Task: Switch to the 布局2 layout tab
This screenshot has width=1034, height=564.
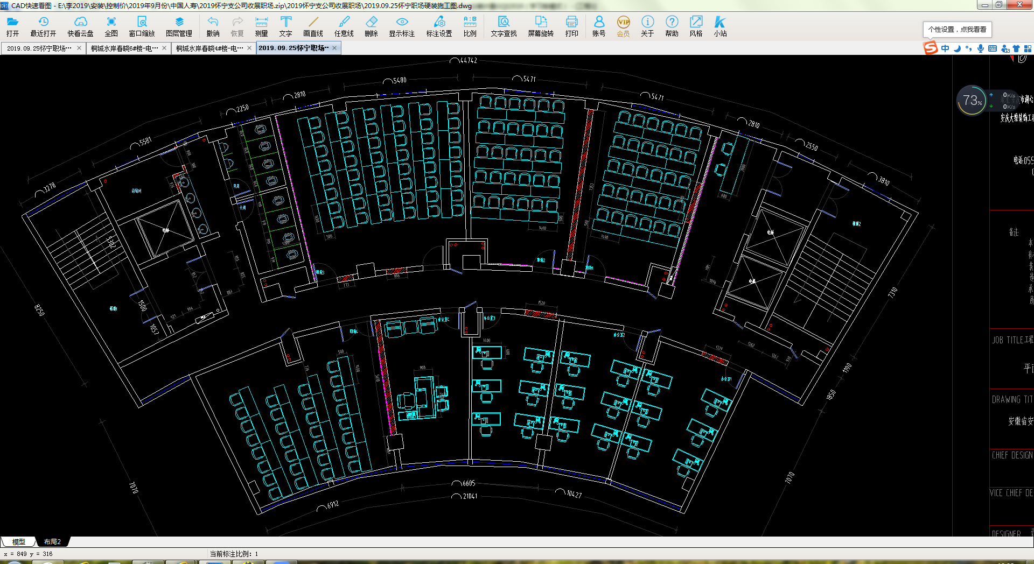Action: point(52,541)
